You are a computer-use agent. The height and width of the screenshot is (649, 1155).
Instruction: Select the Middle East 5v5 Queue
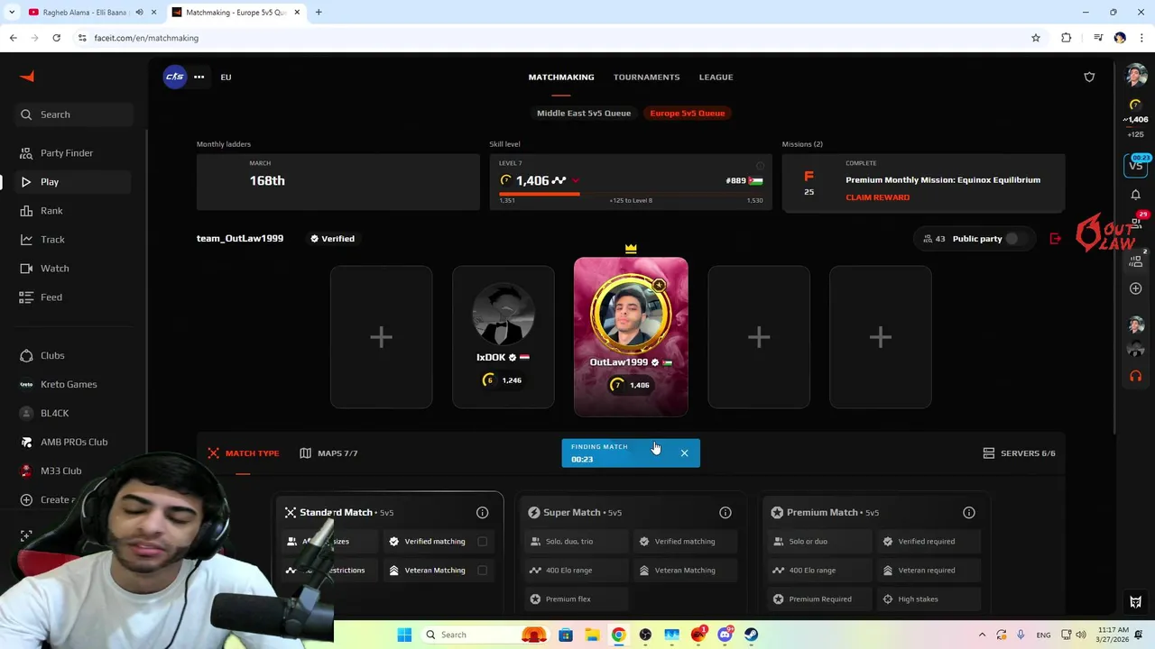coord(584,114)
